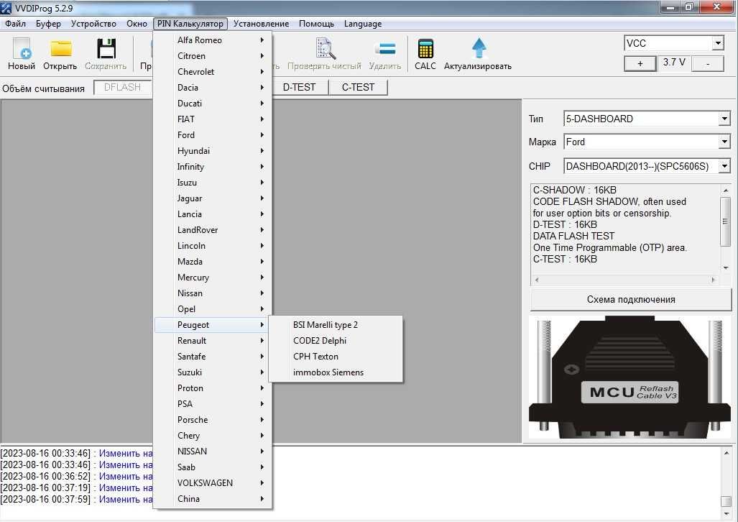This screenshot has height=522, width=738.
Task: Open the Помощь menu
Action: click(x=317, y=24)
